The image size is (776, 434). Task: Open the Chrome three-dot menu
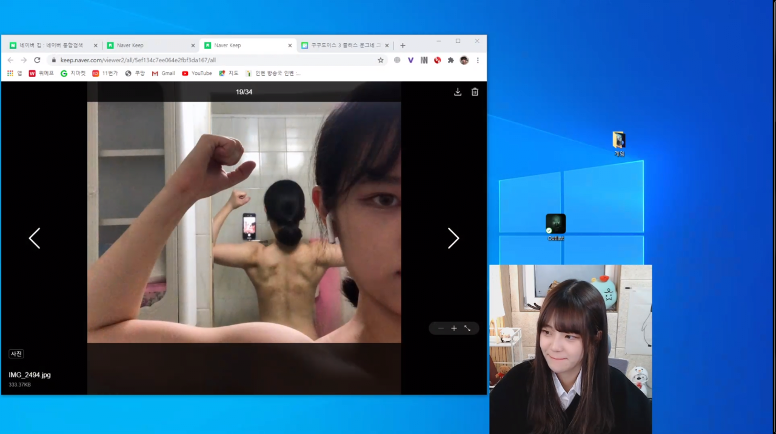coord(478,60)
